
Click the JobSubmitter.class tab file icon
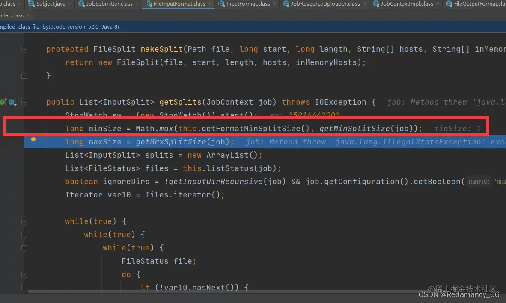coord(81,3)
